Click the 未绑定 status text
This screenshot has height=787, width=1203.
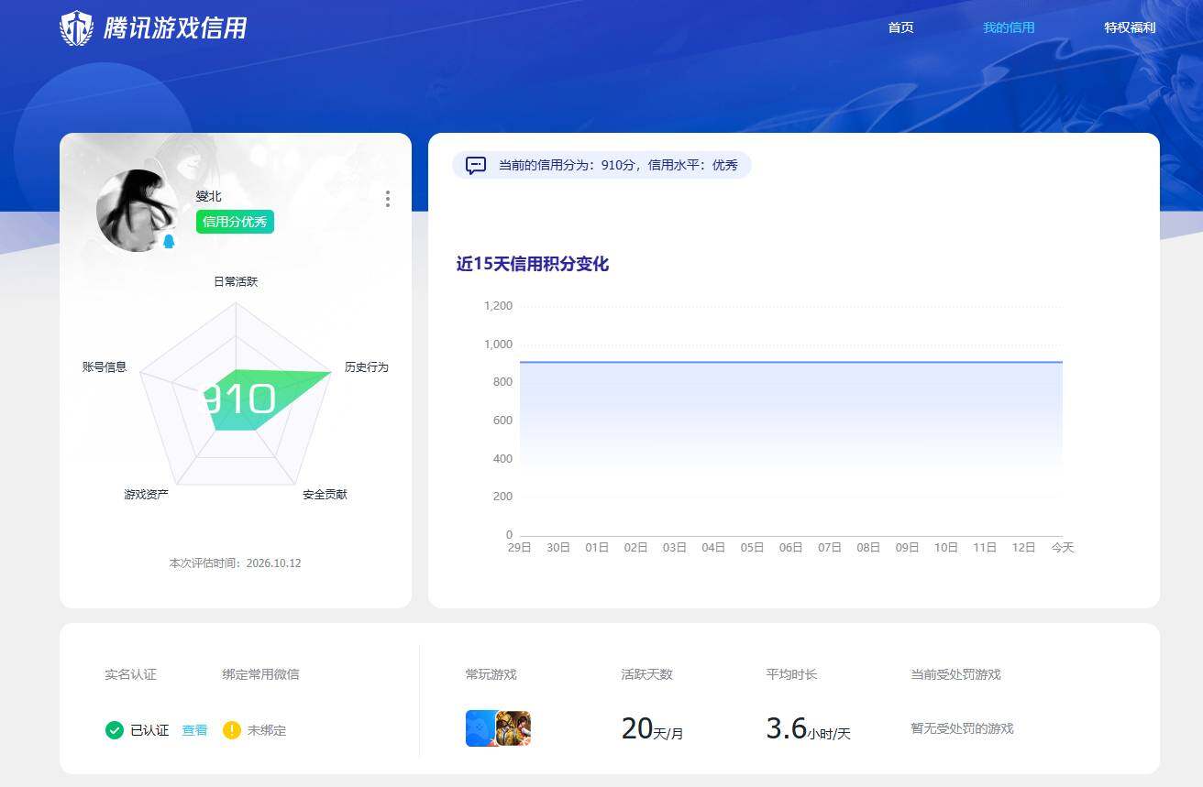click(x=267, y=730)
